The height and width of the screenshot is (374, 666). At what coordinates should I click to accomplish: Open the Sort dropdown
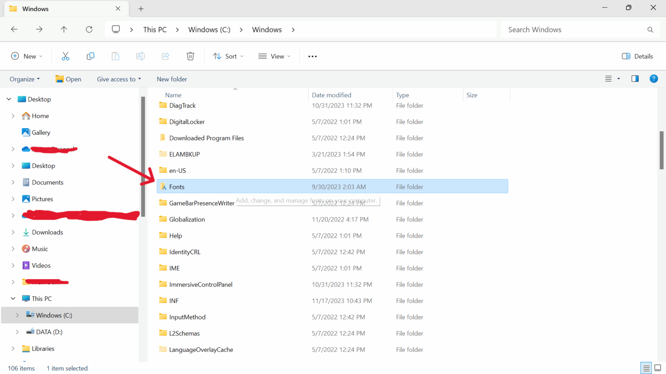tap(228, 56)
